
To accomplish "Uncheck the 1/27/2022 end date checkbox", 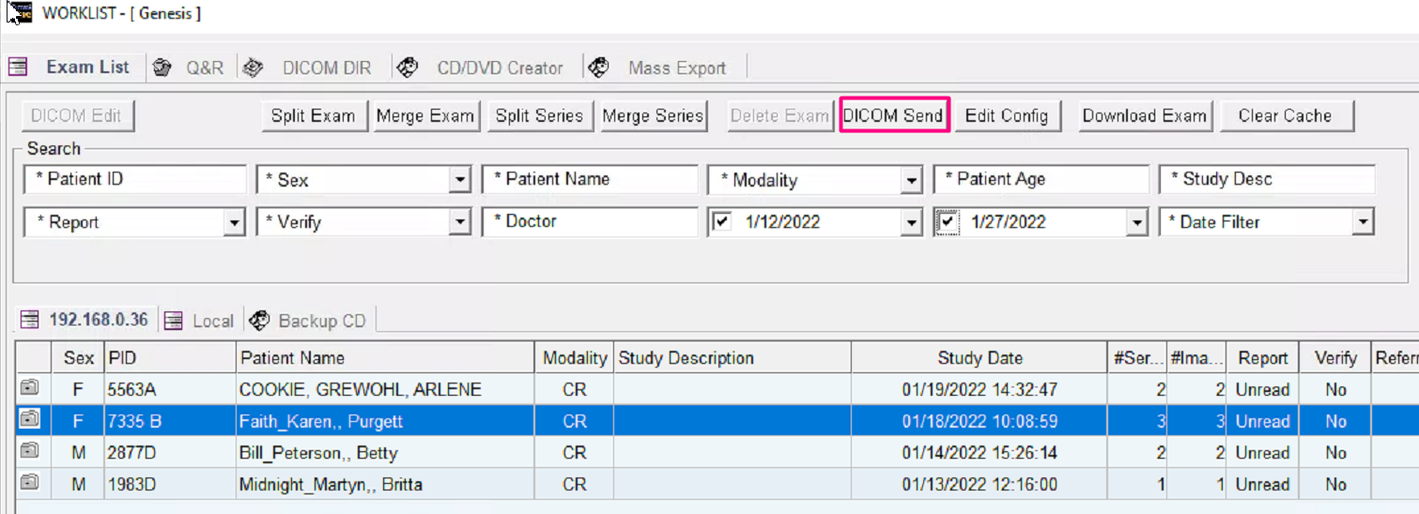I will 949,222.
